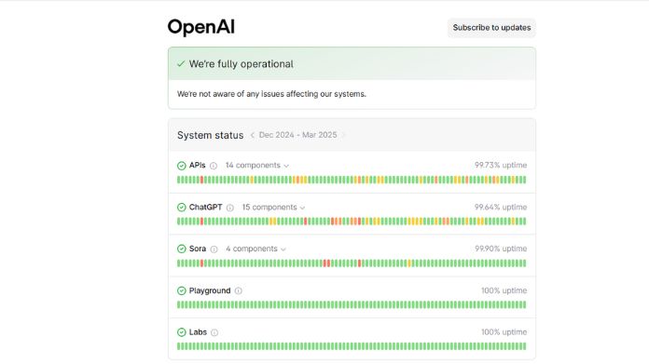Click Subscribe to updates button
Image resolution: width=649 pixels, height=364 pixels.
(x=491, y=28)
